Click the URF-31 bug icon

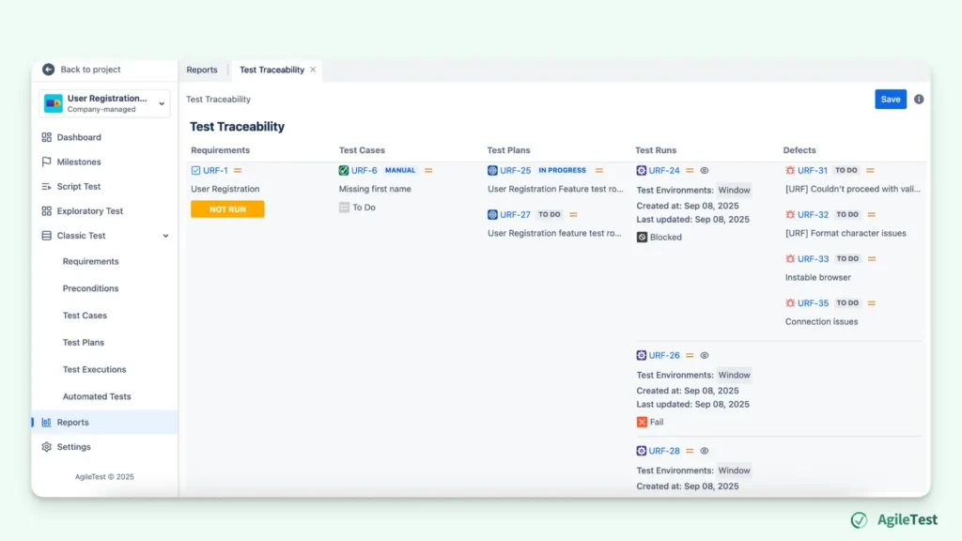tap(790, 171)
